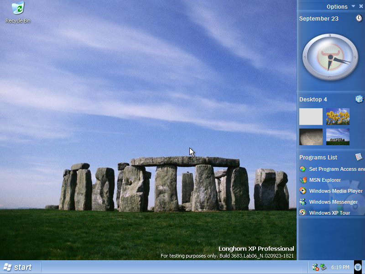
Task: Click the Desktop 4 panel header icon
Action: (x=359, y=99)
